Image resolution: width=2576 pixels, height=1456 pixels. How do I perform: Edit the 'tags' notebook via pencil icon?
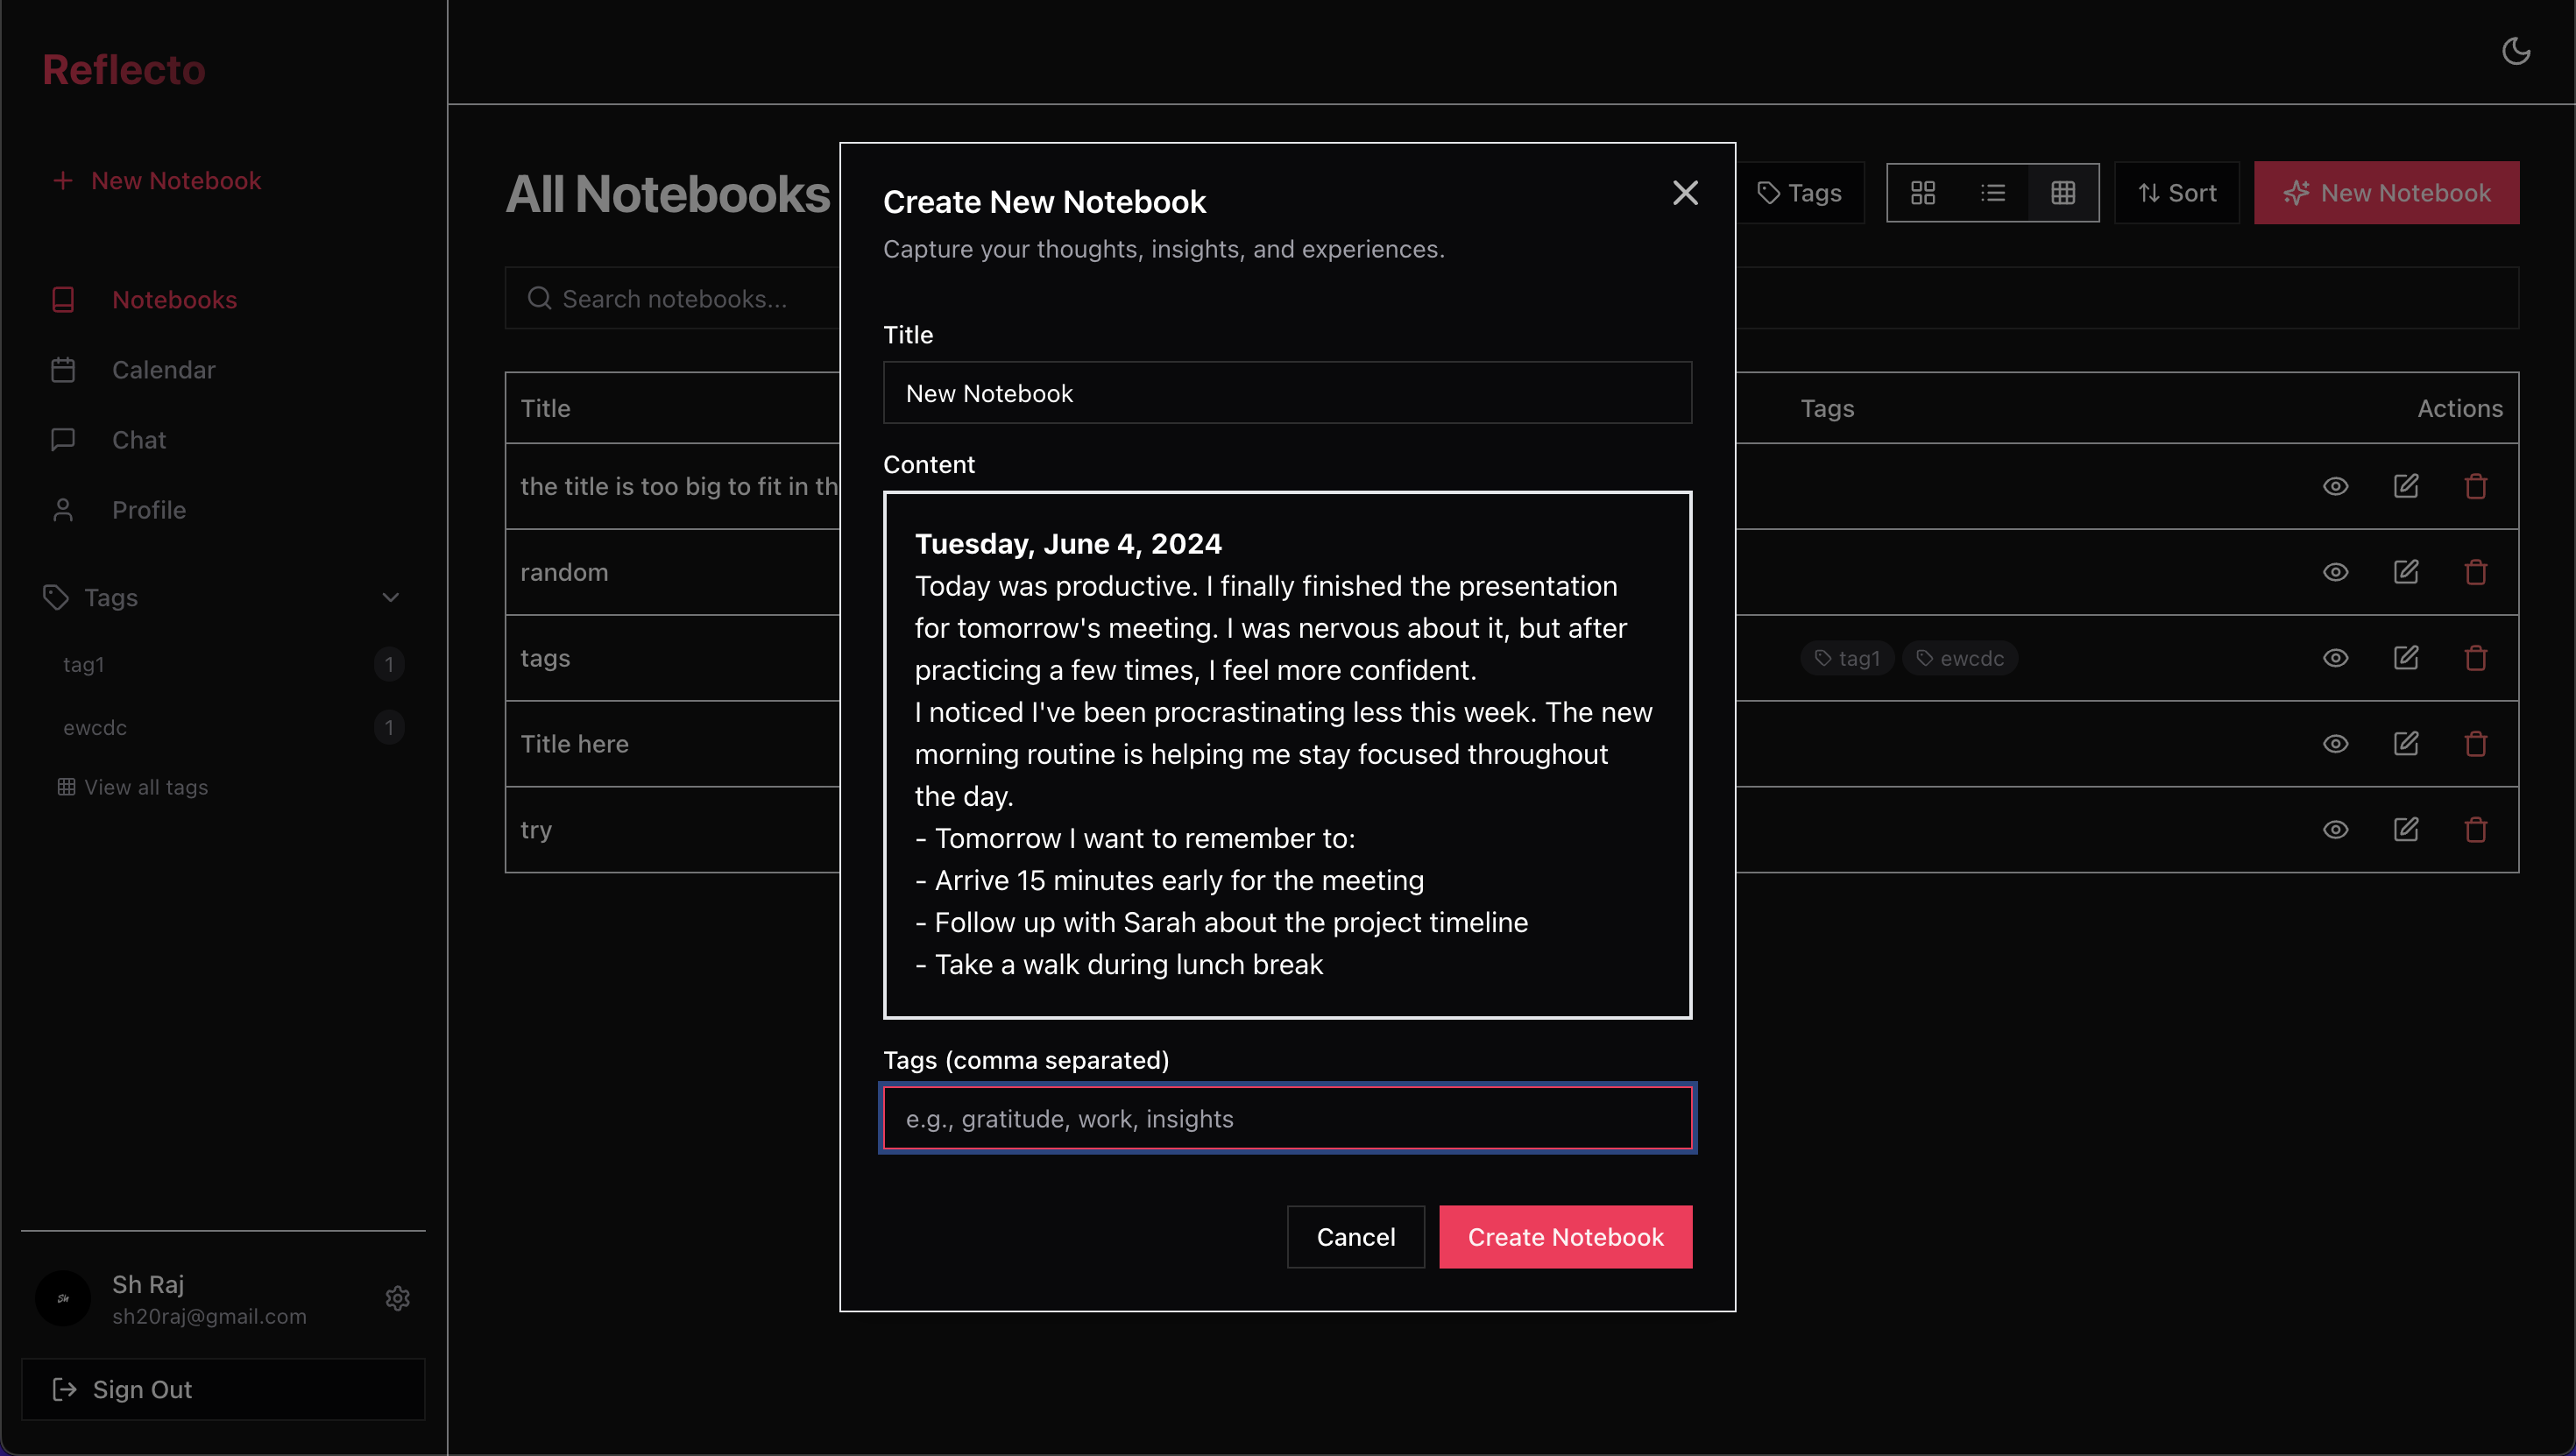(2405, 658)
